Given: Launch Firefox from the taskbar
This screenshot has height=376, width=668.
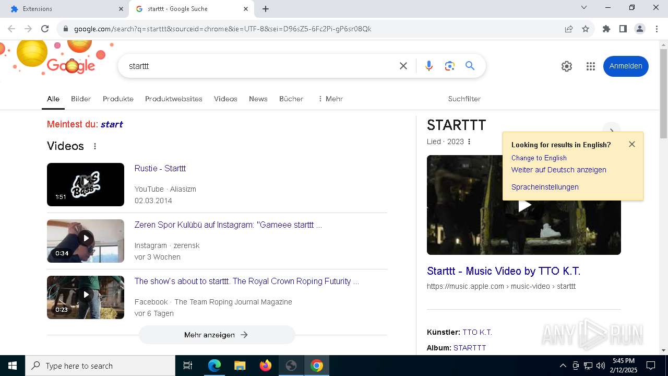Looking at the screenshot, I should click(x=266, y=366).
